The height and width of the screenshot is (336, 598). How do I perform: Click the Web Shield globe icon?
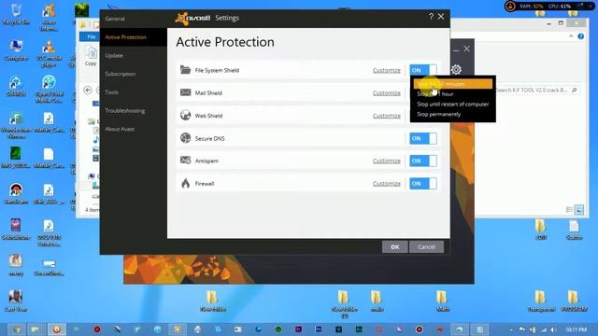(x=185, y=115)
